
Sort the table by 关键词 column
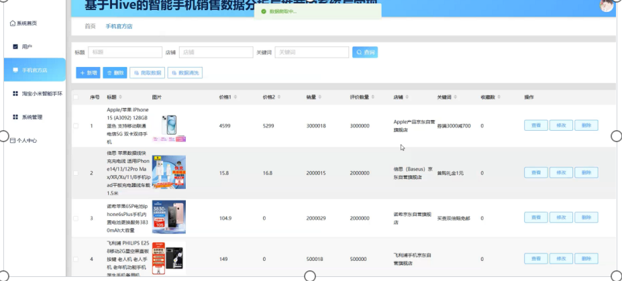click(x=456, y=97)
